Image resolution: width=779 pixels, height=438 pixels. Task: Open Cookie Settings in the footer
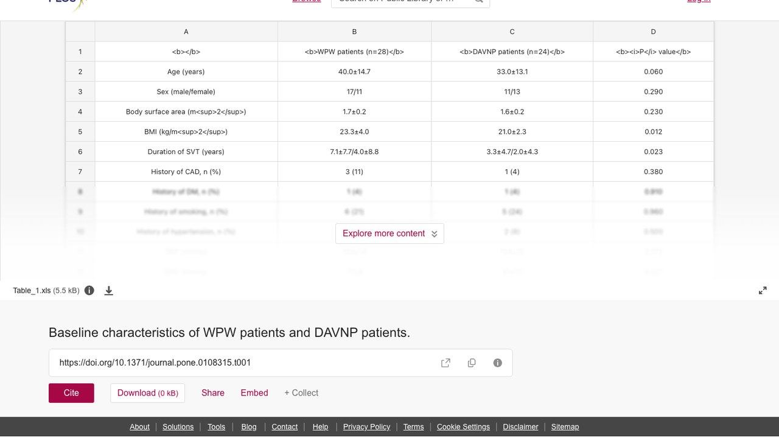coord(463,426)
